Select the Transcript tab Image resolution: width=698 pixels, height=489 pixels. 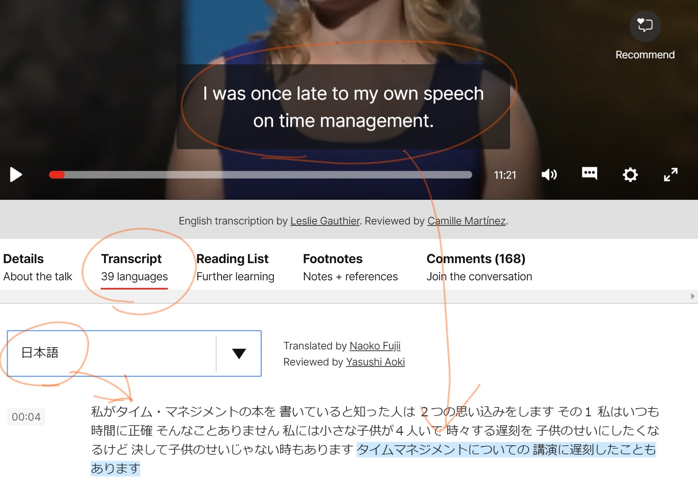[x=134, y=267]
